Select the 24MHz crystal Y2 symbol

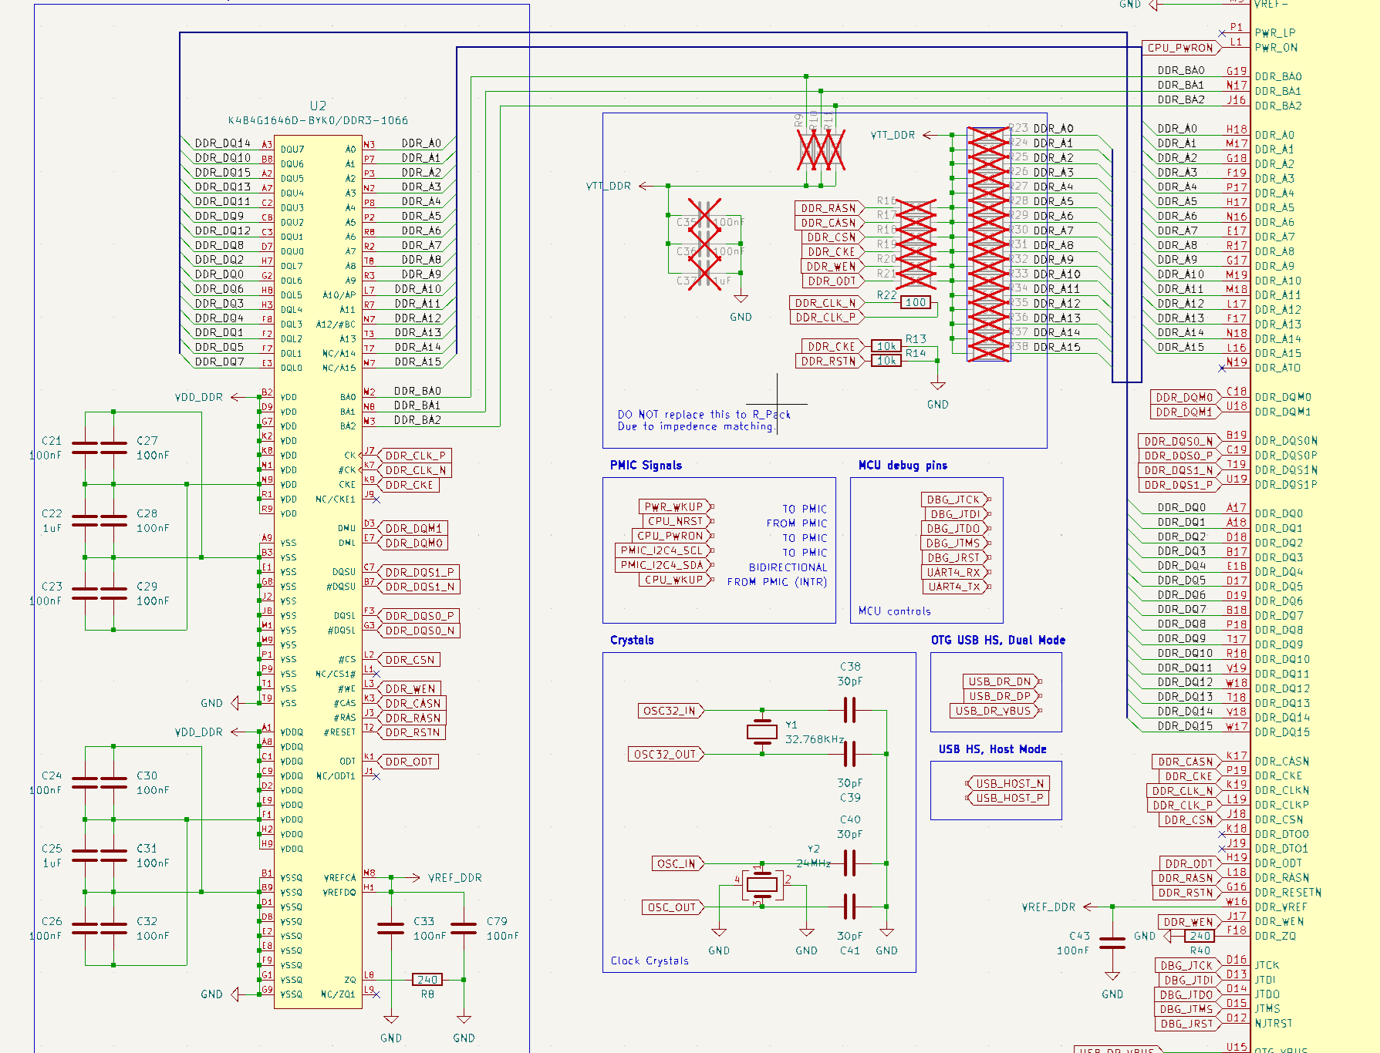coord(761,883)
